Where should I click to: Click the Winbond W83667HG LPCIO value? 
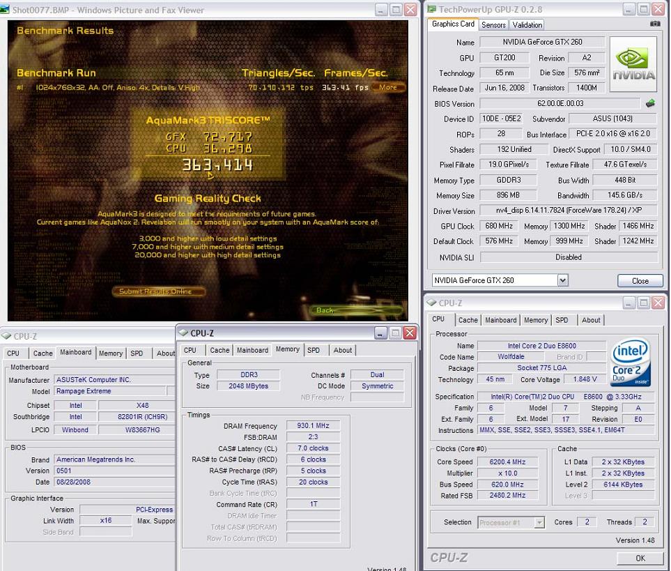click(x=136, y=429)
